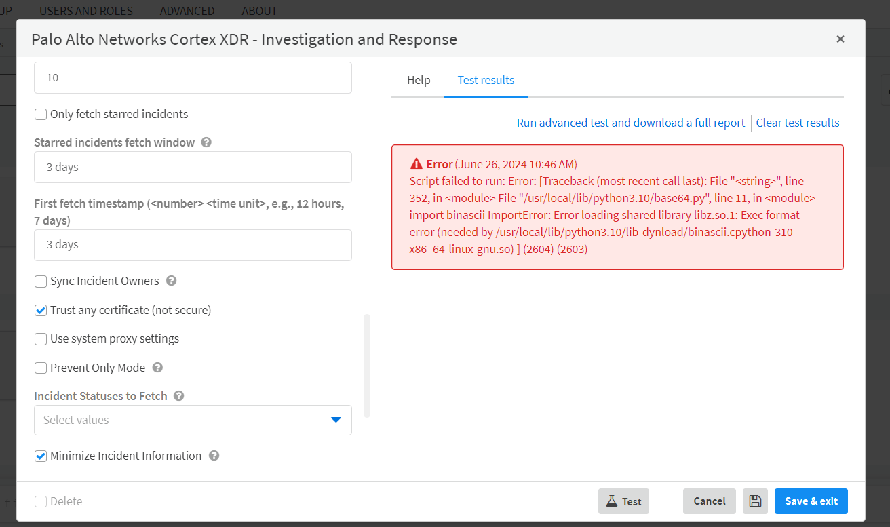The image size is (890, 527).
Task: Click the Save & exit button
Action: [811, 501]
